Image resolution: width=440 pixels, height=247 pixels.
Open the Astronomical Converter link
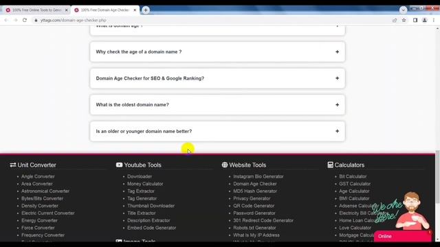[45, 191]
